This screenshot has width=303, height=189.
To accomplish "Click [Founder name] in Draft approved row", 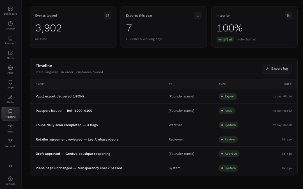I will [x=181, y=154].
